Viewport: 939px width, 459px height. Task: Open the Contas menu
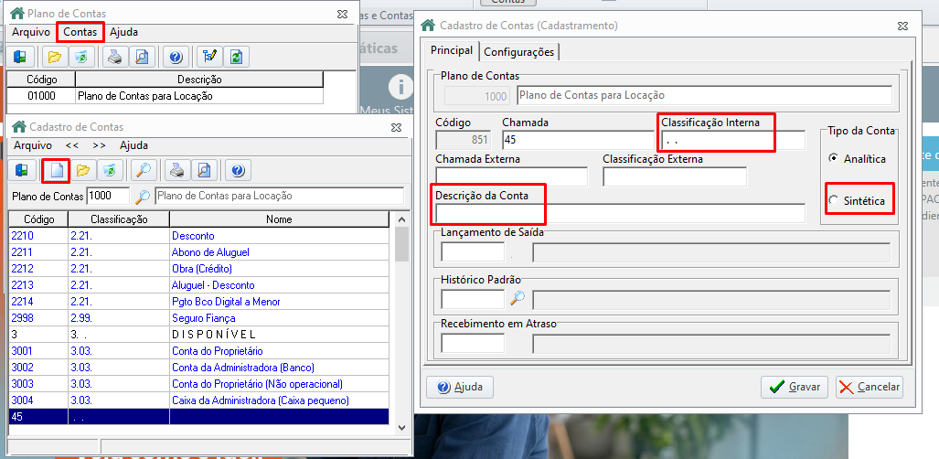click(80, 32)
